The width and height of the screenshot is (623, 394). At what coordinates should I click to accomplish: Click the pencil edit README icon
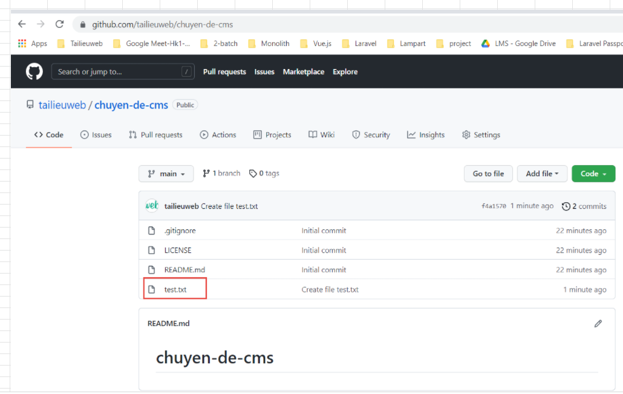(x=598, y=323)
